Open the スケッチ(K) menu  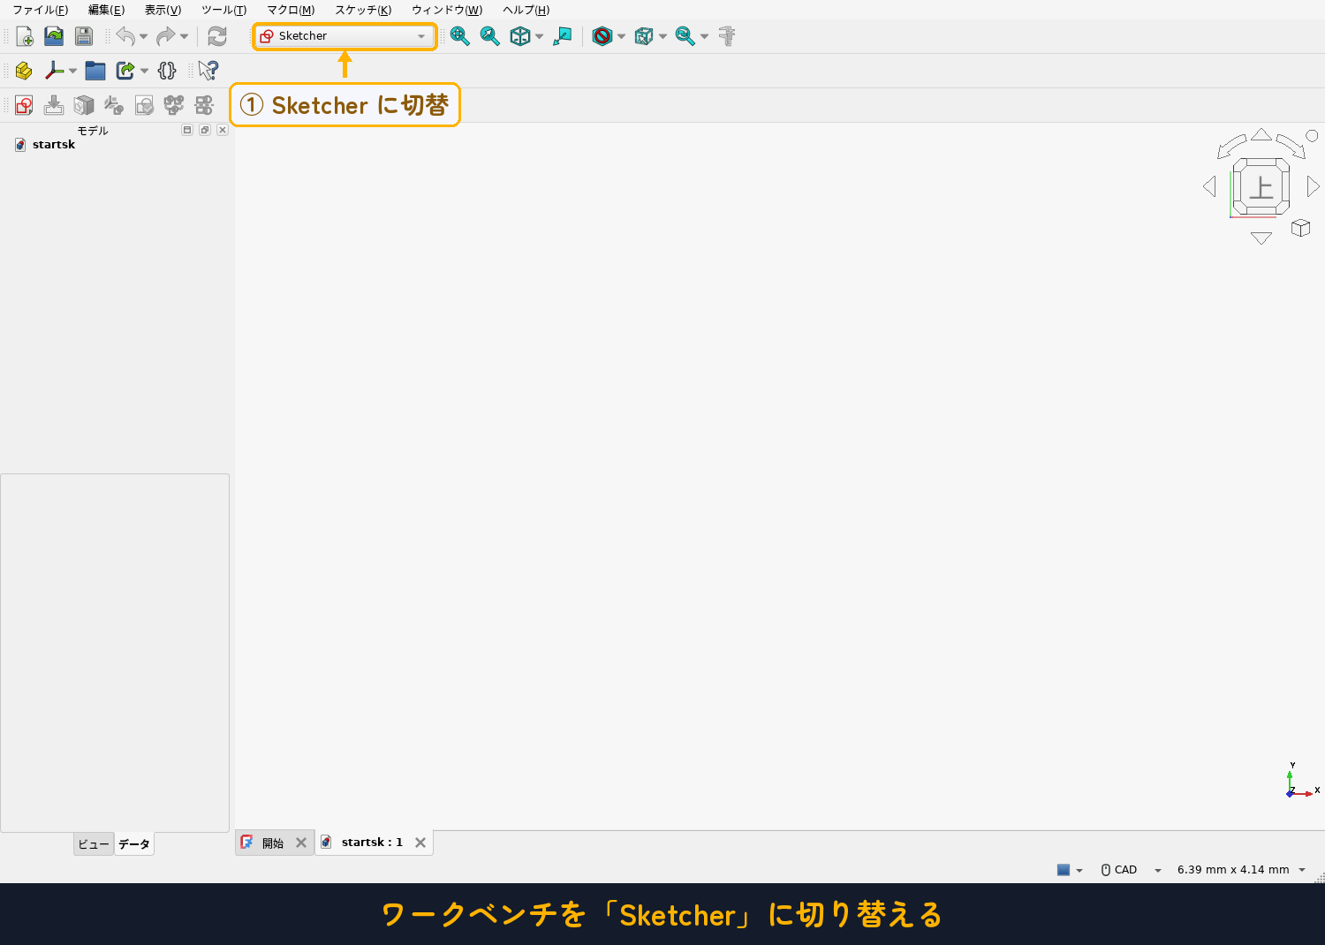pos(363,10)
